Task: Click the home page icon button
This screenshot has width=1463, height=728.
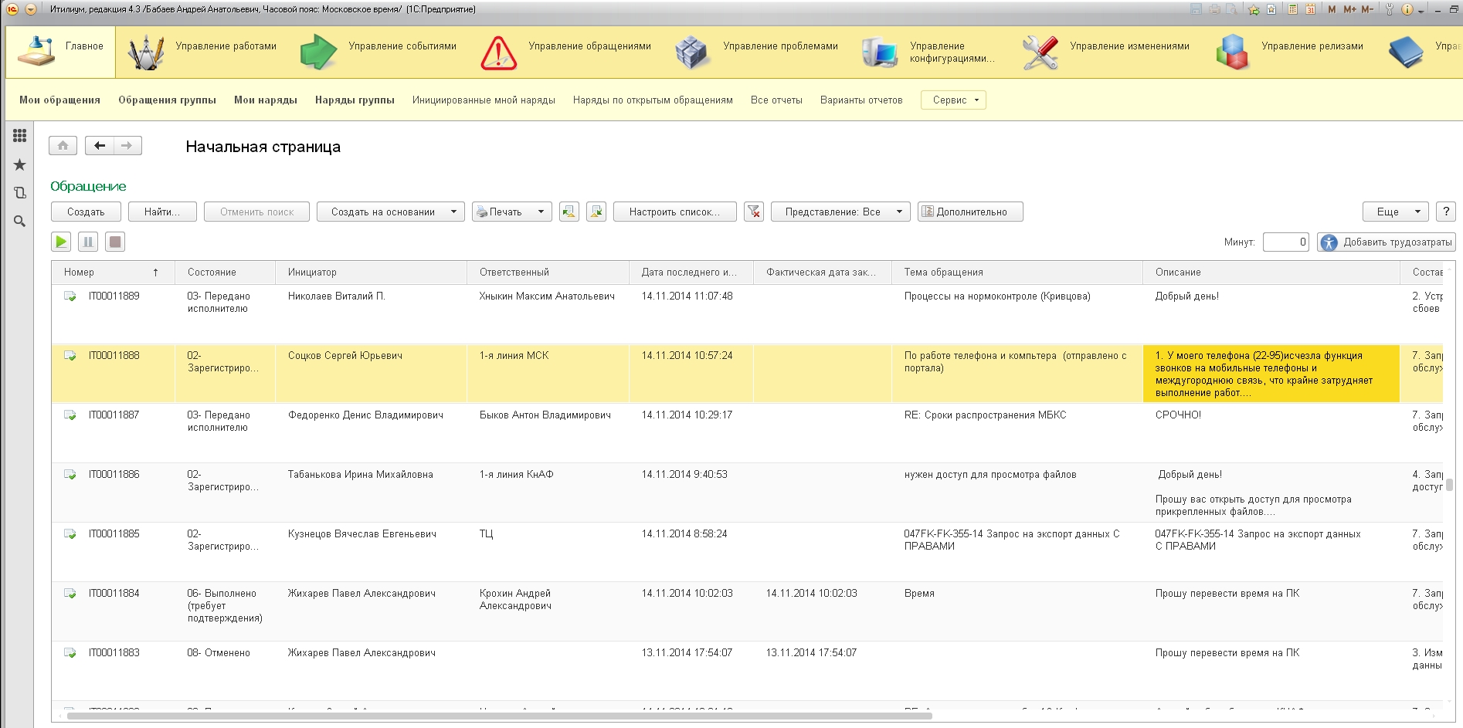Action: click(63, 145)
